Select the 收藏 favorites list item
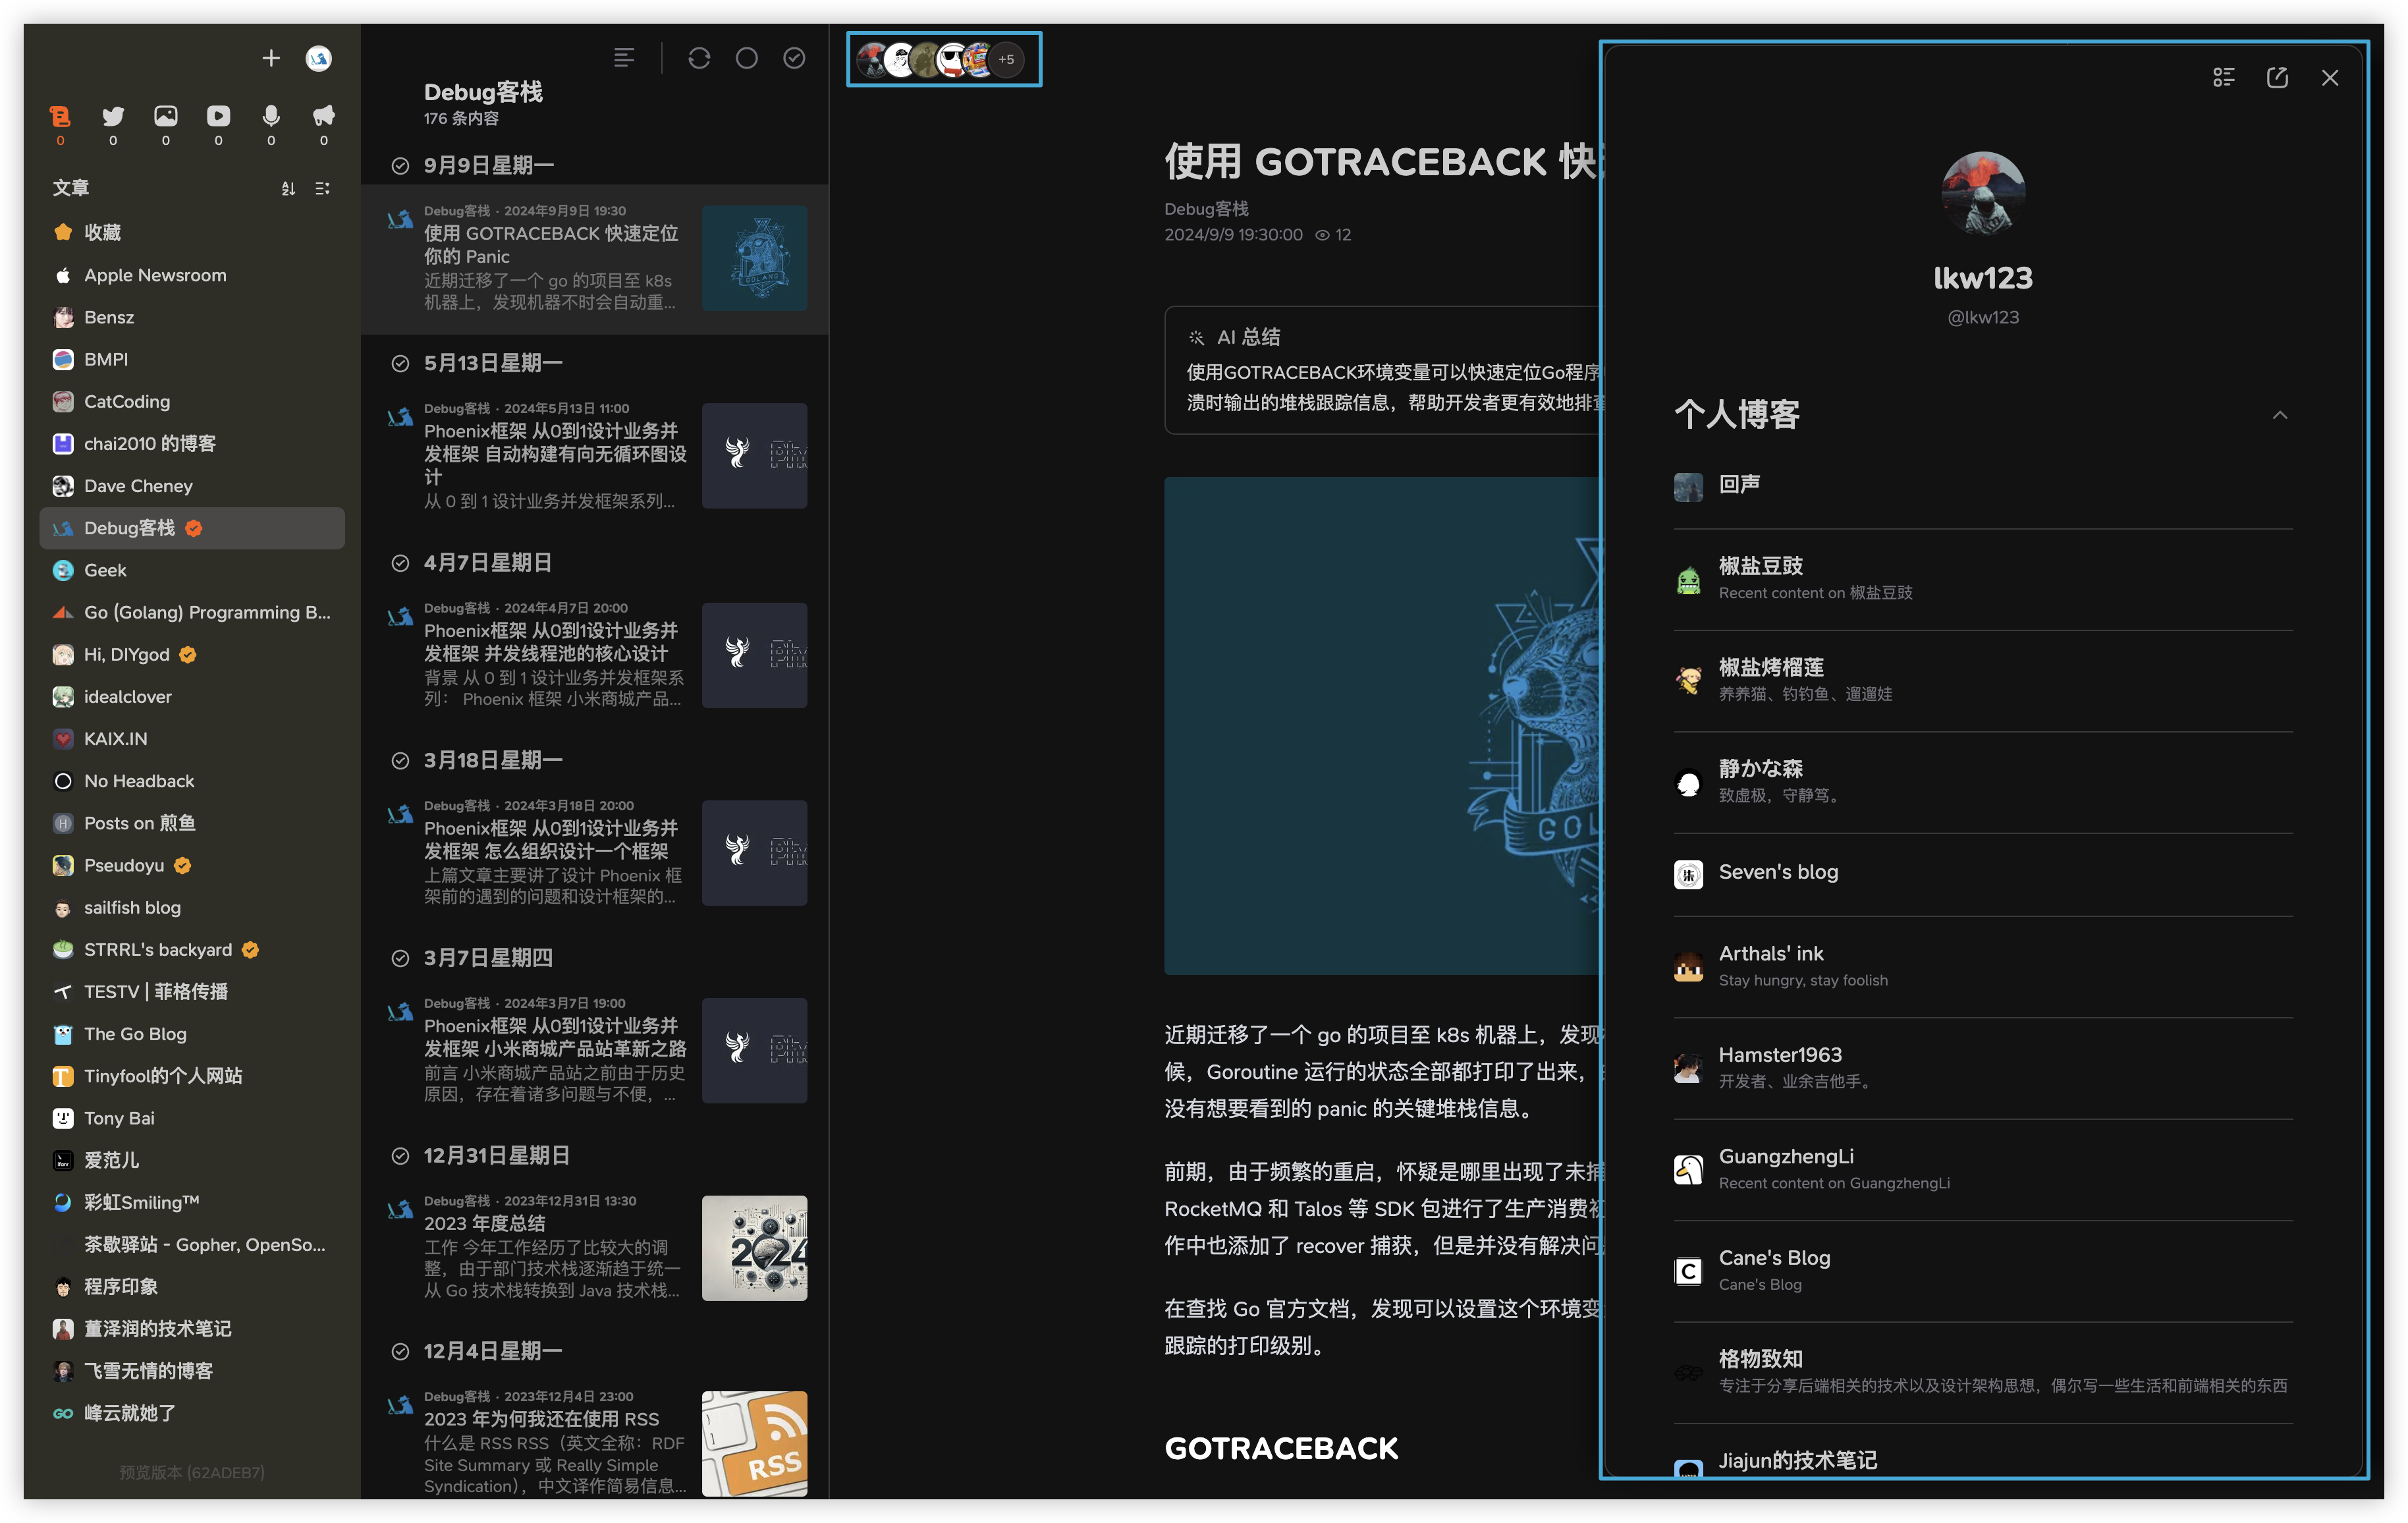The image size is (2408, 1523). (x=102, y=232)
